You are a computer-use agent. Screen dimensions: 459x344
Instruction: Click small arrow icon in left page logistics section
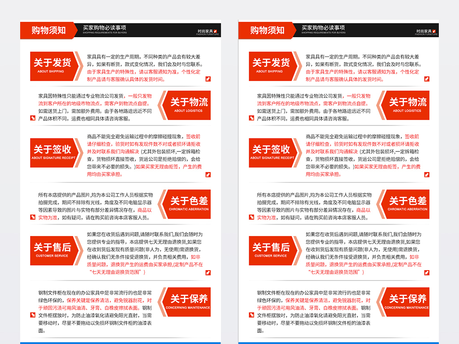(x=32, y=118)
